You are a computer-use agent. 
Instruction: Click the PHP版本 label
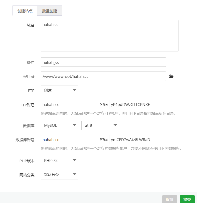27,161
